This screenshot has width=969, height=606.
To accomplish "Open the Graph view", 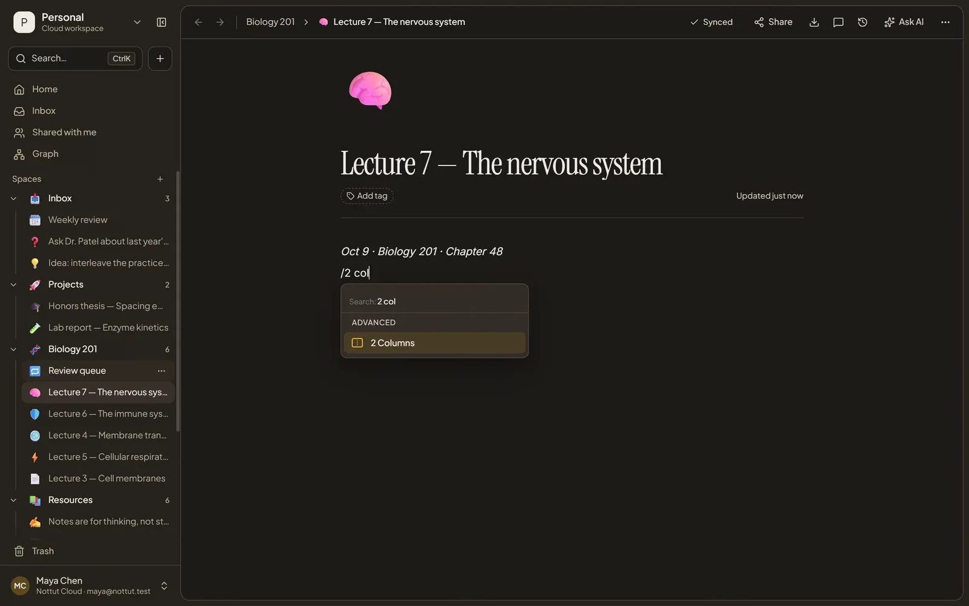I will click(91, 154).
